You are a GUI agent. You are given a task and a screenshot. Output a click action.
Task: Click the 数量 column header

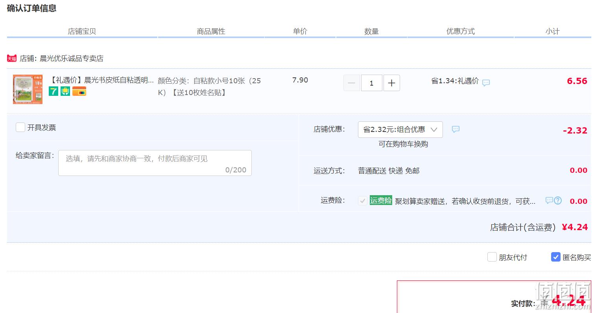(371, 31)
